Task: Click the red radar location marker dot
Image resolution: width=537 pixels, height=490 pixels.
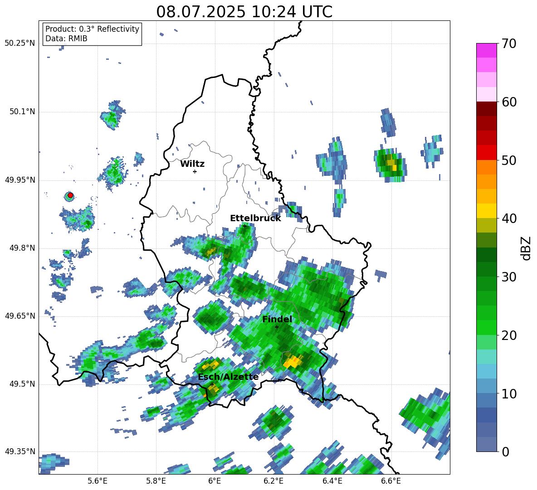Action: [x=70, y=195]
